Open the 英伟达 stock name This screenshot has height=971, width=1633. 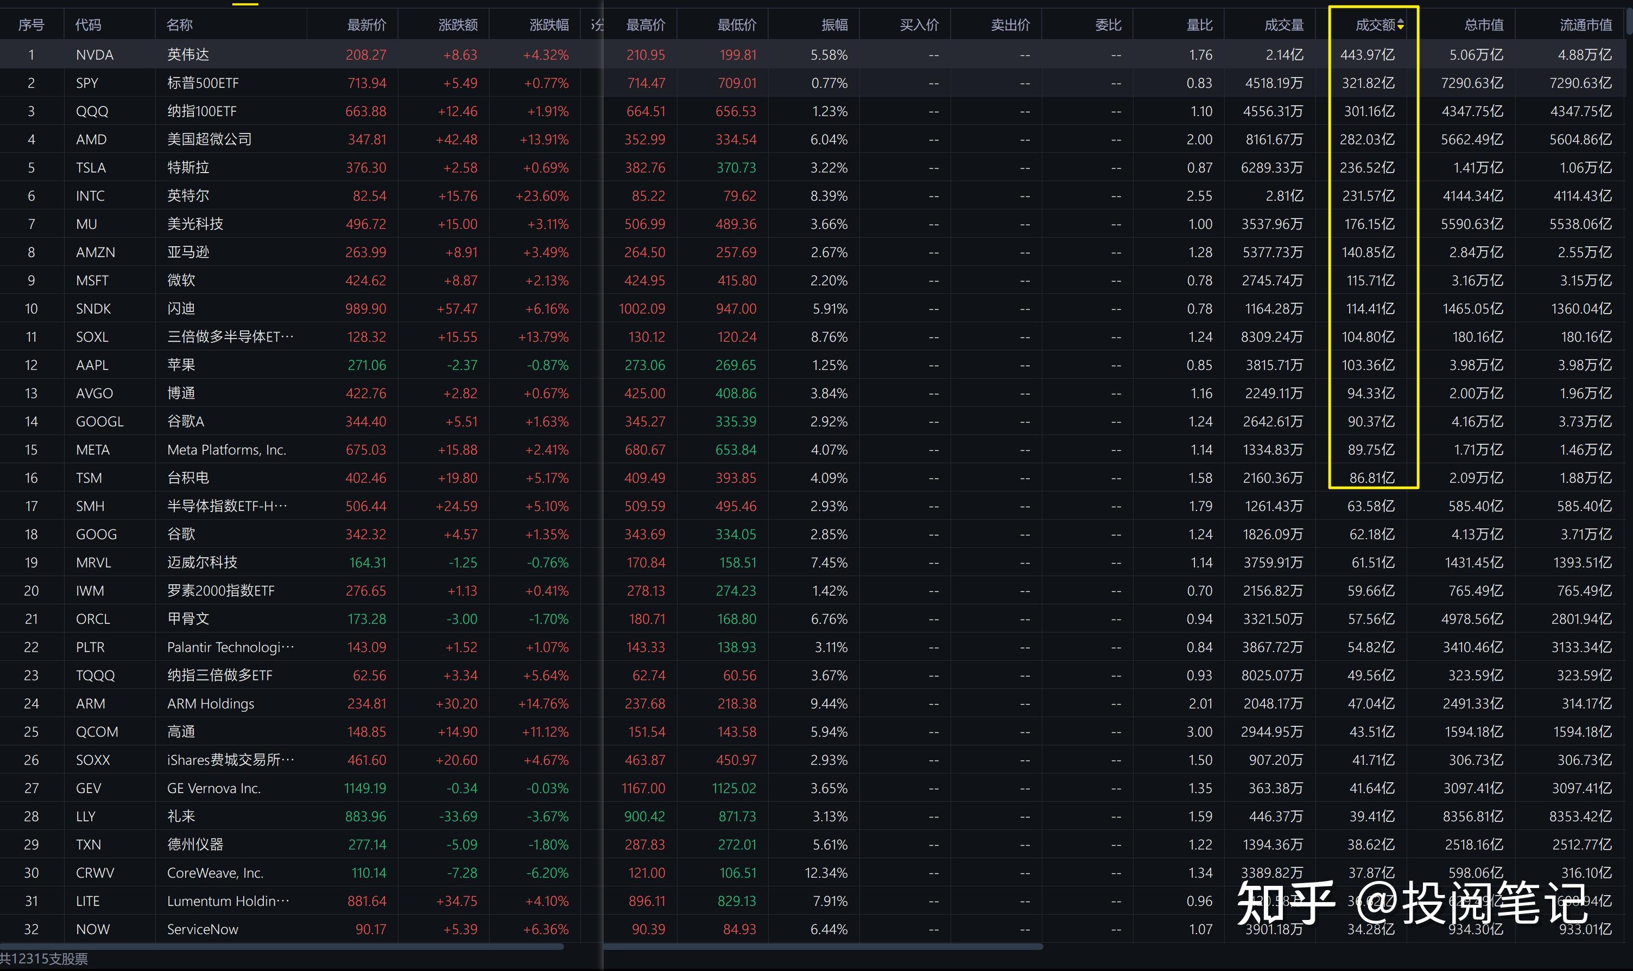point(188,54)
